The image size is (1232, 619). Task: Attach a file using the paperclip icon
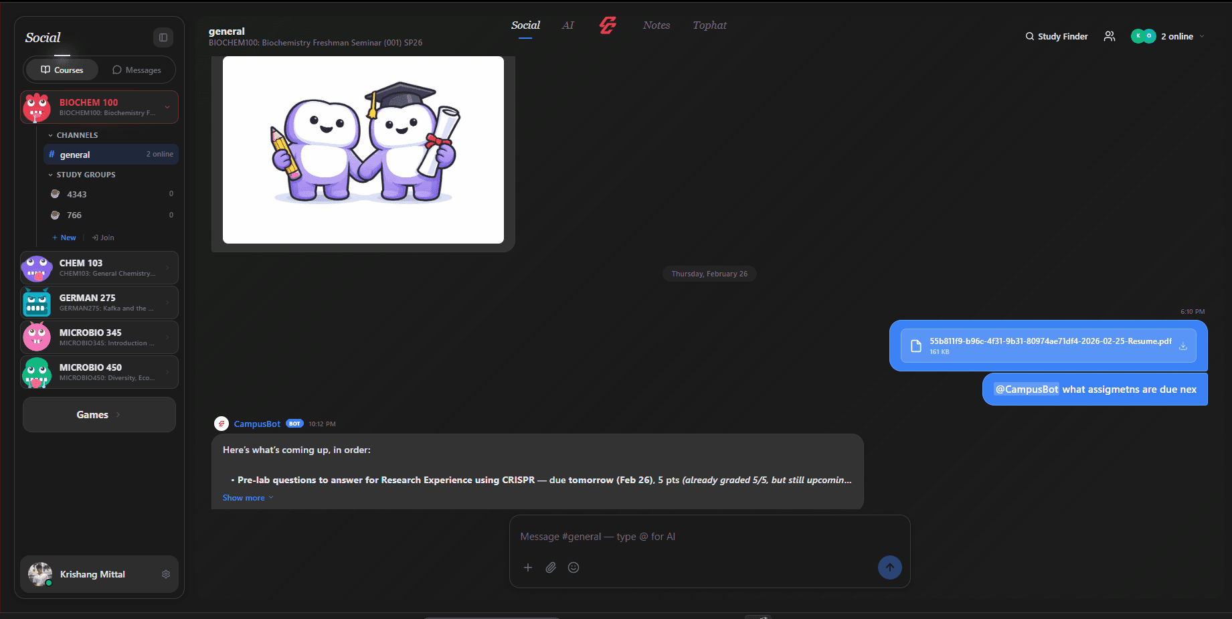pyautogui.click(x=551, y=567)
